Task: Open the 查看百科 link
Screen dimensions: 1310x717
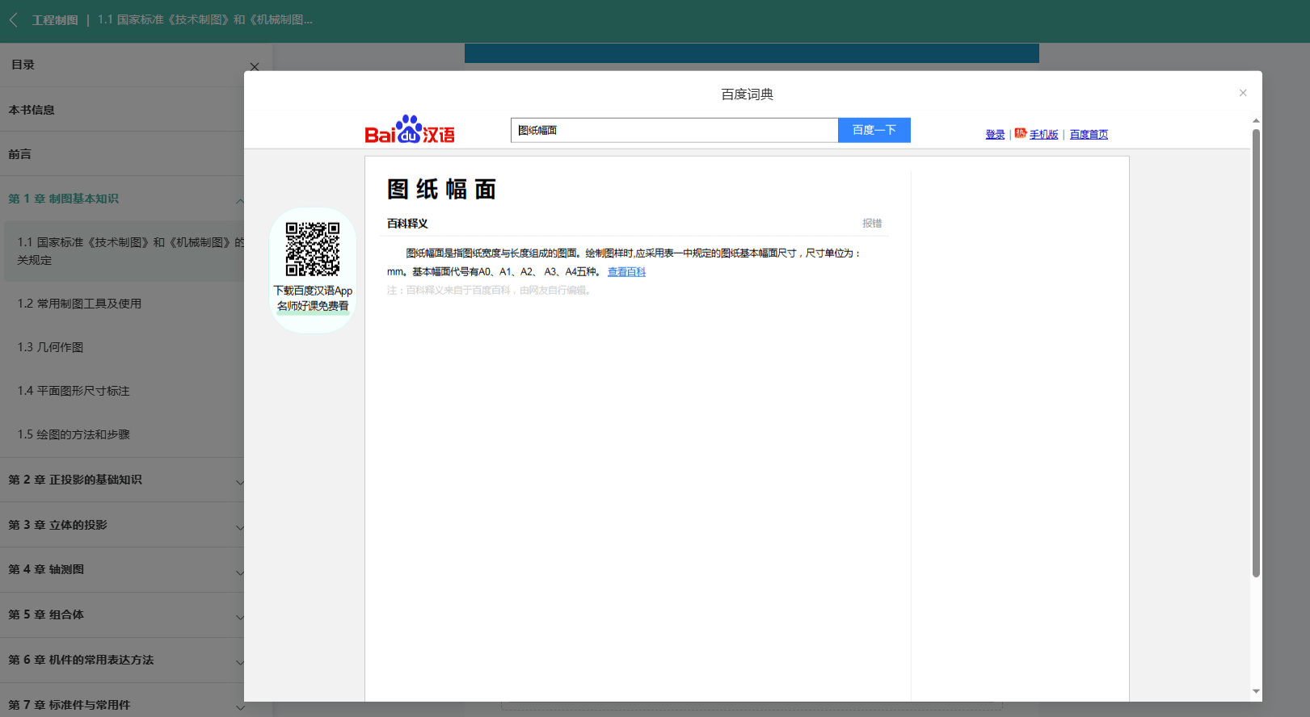Action: point(626,272)
